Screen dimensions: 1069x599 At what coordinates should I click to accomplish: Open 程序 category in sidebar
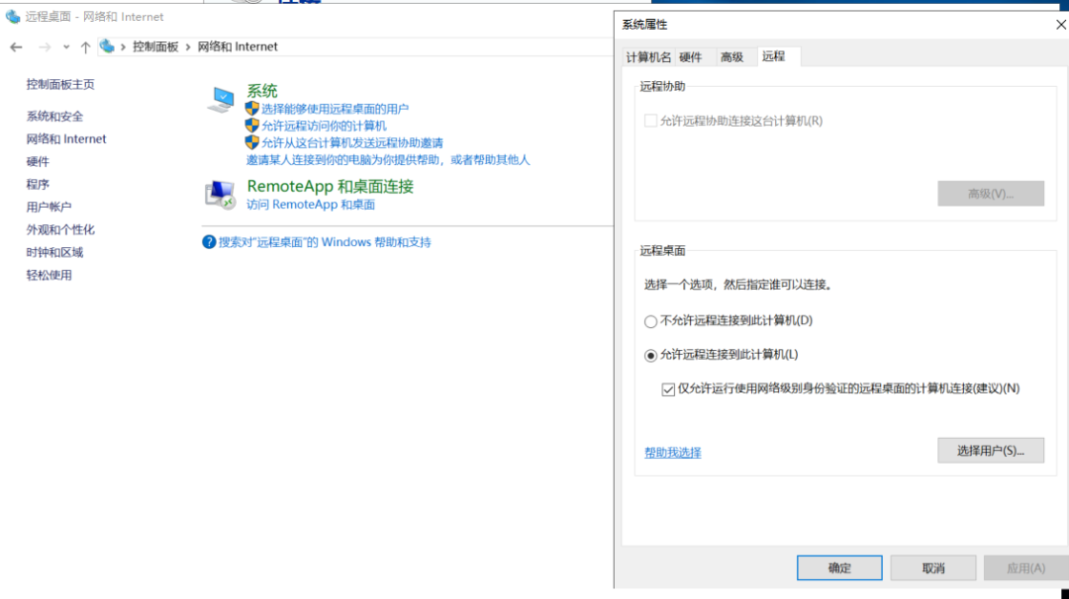coord(38,185)
